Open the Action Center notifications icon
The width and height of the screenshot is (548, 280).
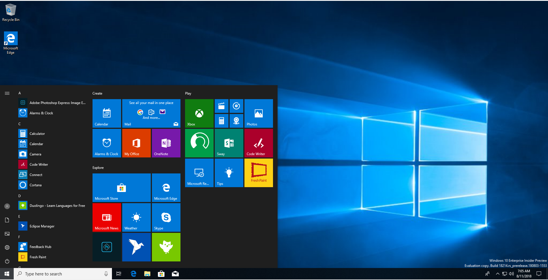539,274
